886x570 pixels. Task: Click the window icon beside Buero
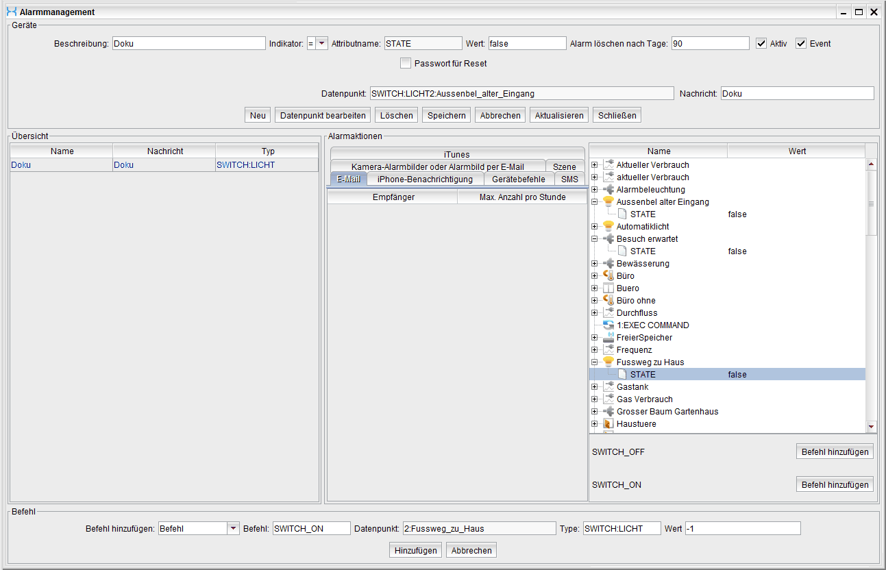point(608,288)
